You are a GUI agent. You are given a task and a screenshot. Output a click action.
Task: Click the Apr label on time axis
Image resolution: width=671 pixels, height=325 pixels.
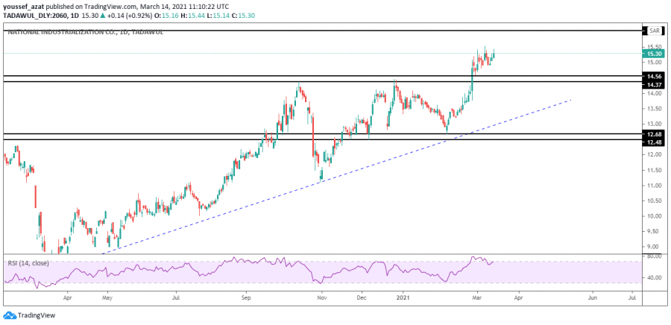pyautogui.click(x=67, y=297)
